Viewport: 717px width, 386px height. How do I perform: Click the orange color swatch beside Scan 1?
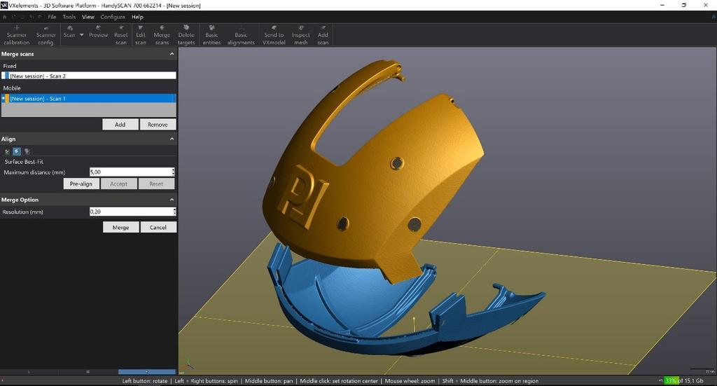click(7, 98)
